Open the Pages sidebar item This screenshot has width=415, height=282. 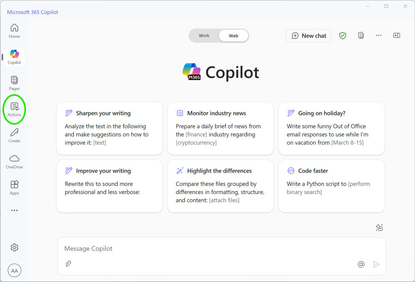pos(14,83)
